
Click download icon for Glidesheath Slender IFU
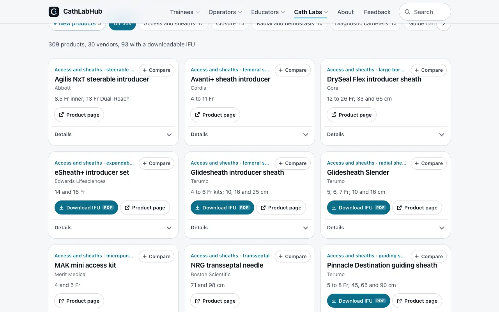334,208
